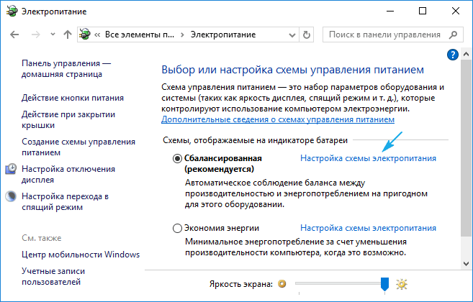Viewport: 473px width, 302px height.
Task: Open recent locations dropdown arrow
Action: point(52,34)
